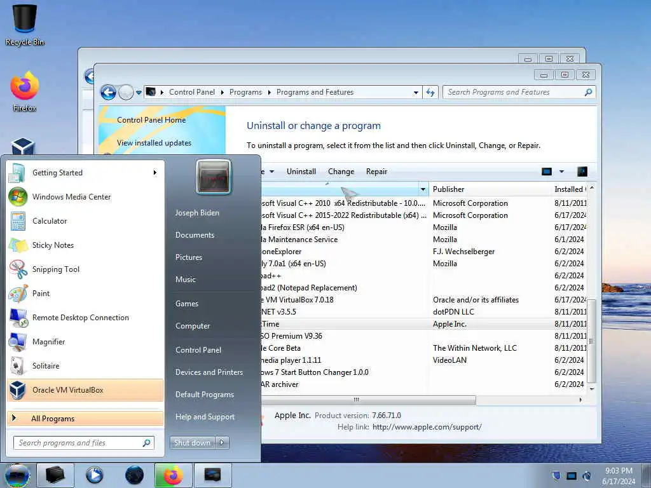Click the Start orb button
Screen dimensions: 651x488
[x=17, y=475]
